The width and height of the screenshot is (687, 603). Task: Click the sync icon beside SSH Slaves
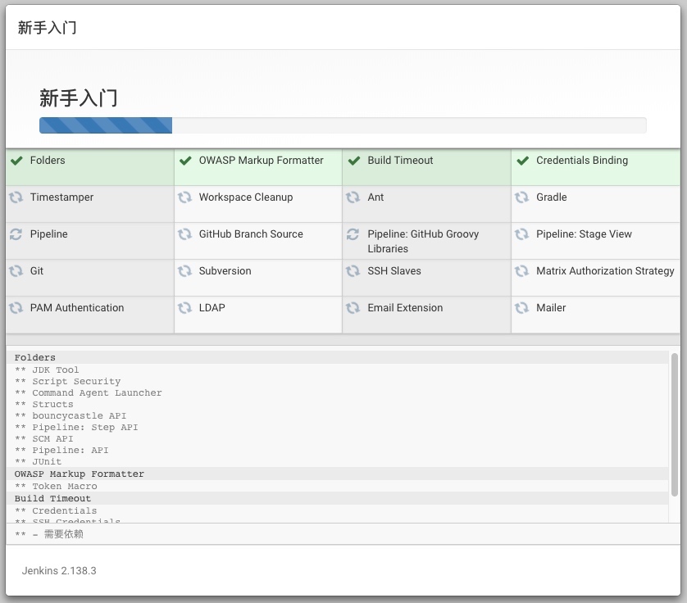click(x=353, y=271)
